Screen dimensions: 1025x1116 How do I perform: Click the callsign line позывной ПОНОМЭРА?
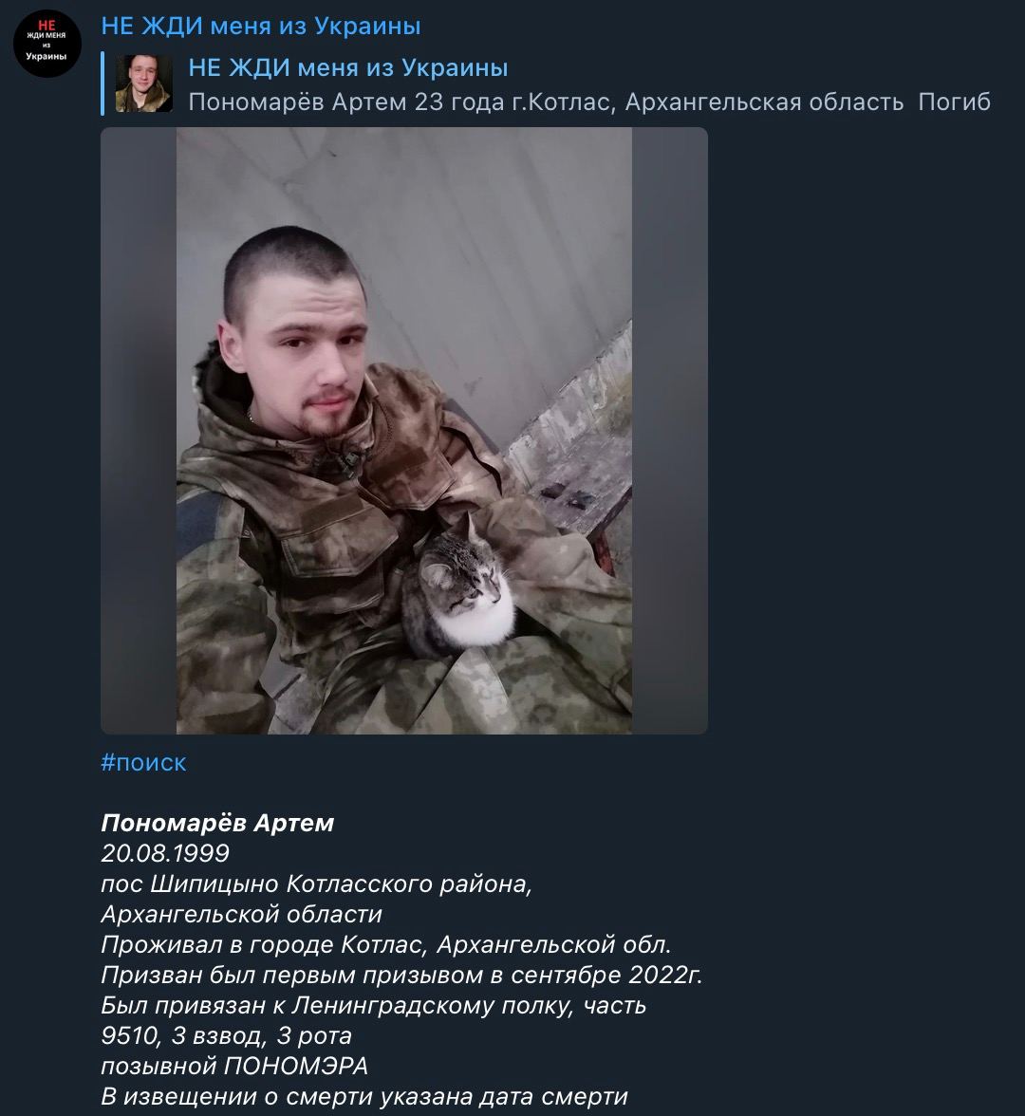click(x=235, y=1066)
